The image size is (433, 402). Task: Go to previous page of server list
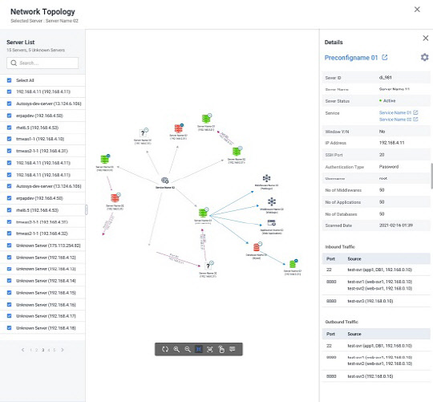[23, 350]
